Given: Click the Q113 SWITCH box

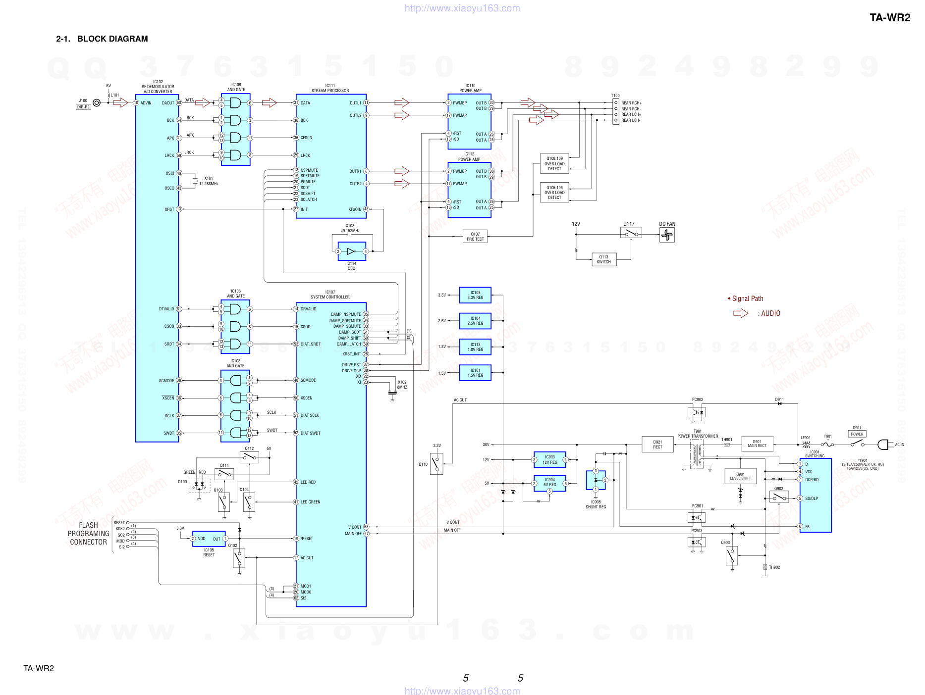Looking at the screenshot, I should (x=604, y=260).
